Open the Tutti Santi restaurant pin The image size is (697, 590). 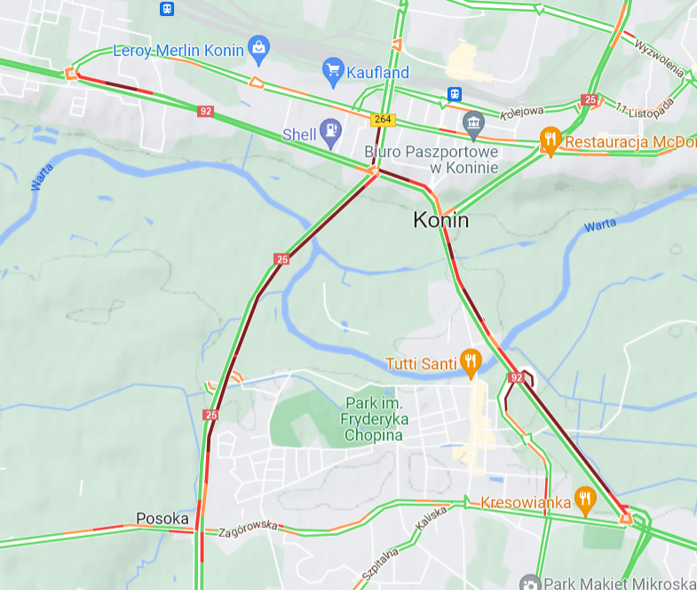coord(471,362)
